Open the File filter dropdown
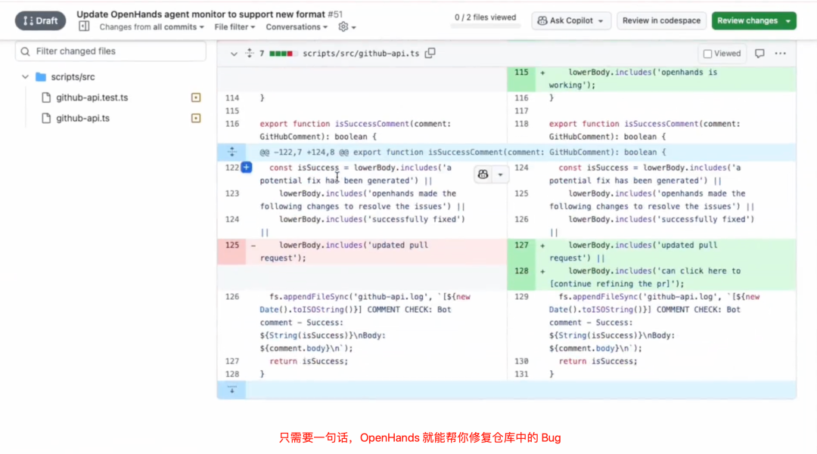The image size is (817, 454). click(235, 27)
